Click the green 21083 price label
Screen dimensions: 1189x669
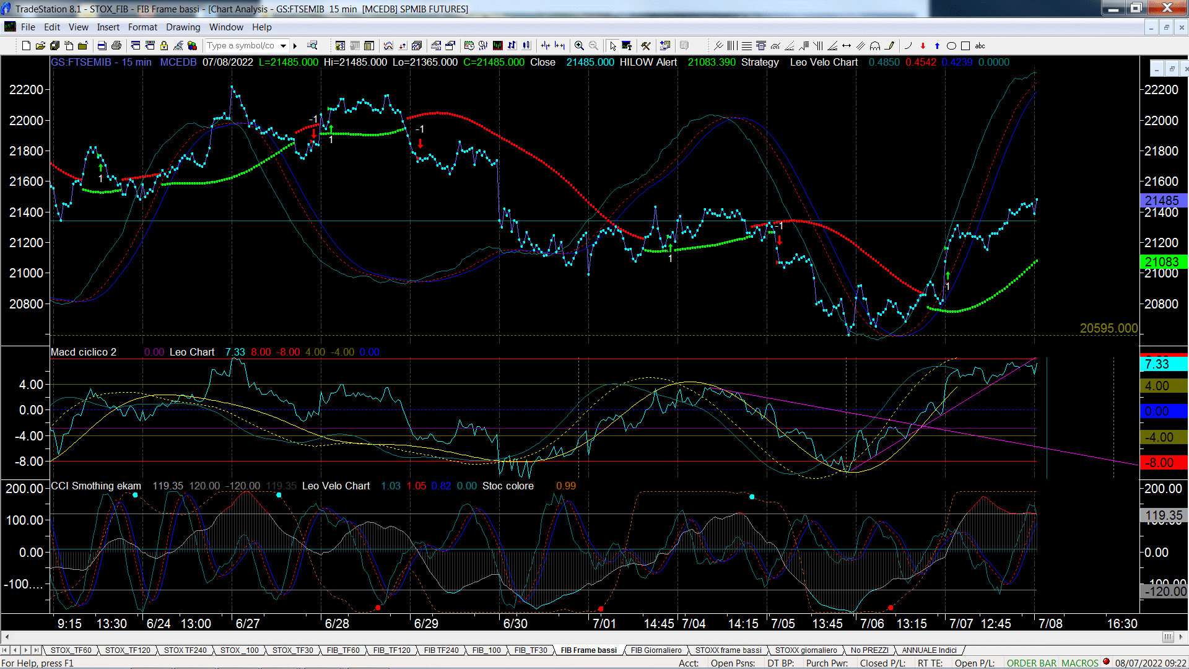[x=1164, y=261]
